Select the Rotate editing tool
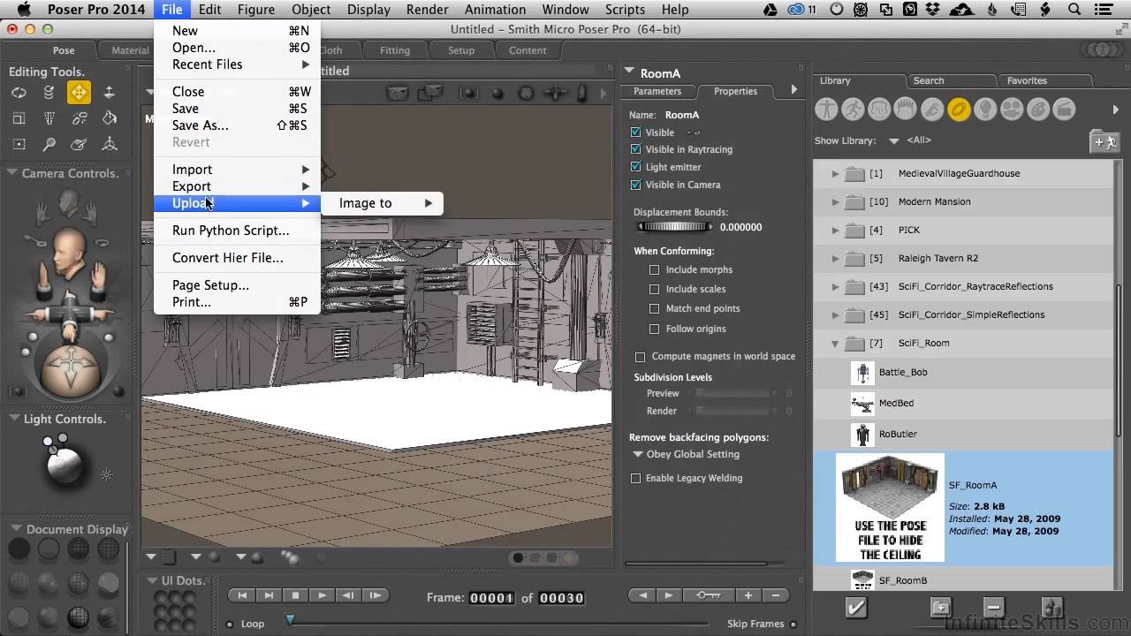The image size is (1131, 636). [x=19, y=93]
